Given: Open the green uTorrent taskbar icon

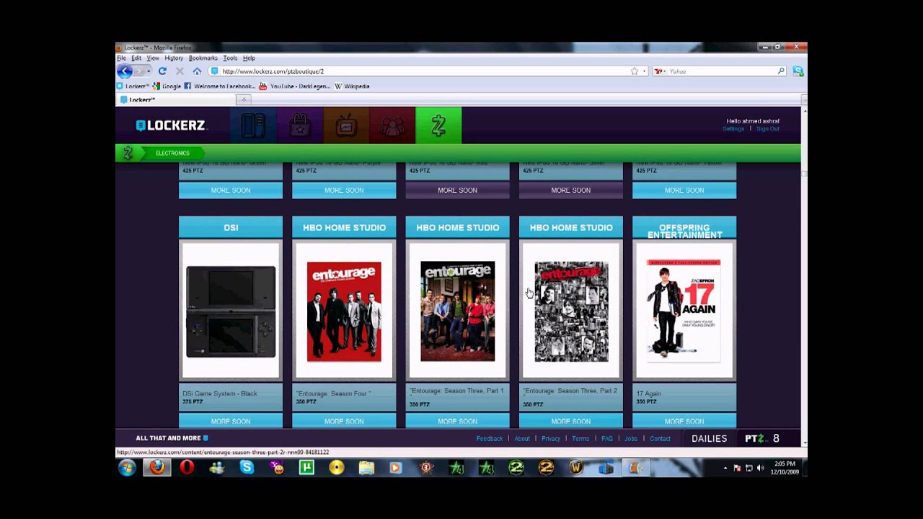Looking at the screenshot, I should pos(306,468).
